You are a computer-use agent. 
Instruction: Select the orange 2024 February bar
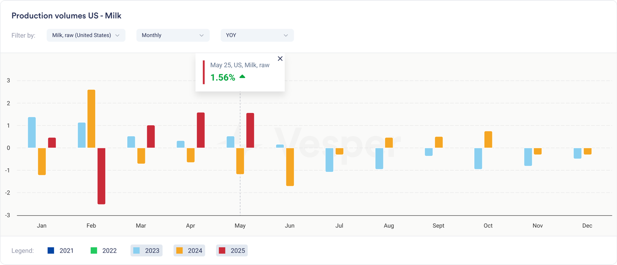point(91,119)
